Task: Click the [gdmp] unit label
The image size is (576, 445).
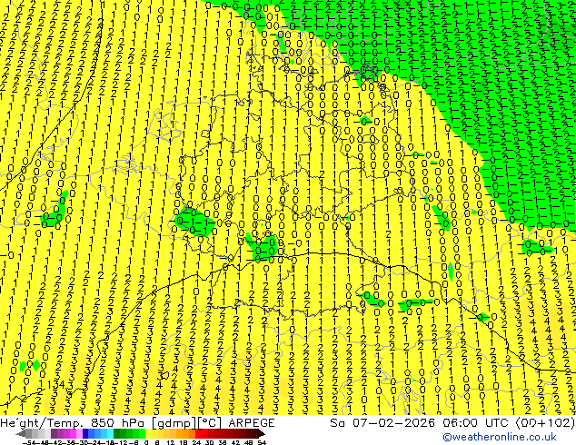Action: 174,423
